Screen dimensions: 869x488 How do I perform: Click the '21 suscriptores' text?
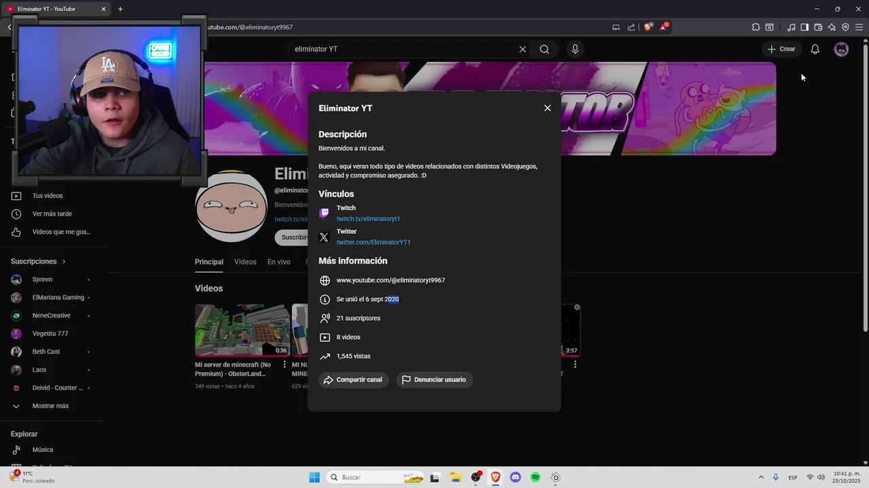[x=358, y=318]
